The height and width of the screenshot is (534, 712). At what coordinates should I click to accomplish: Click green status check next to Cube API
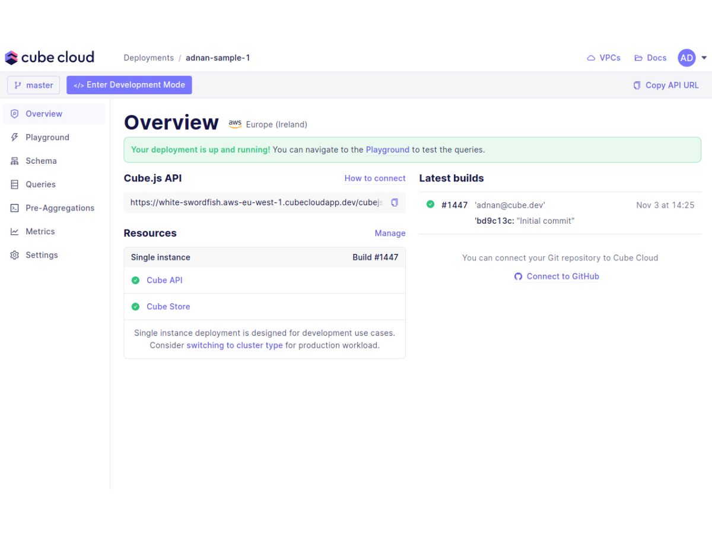point(135,280)
